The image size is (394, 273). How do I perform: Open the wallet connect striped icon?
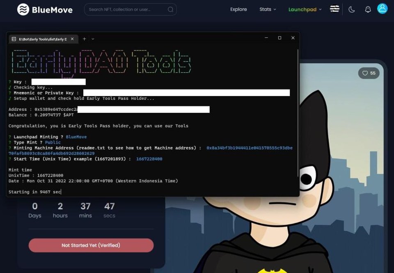coord(334,8)
